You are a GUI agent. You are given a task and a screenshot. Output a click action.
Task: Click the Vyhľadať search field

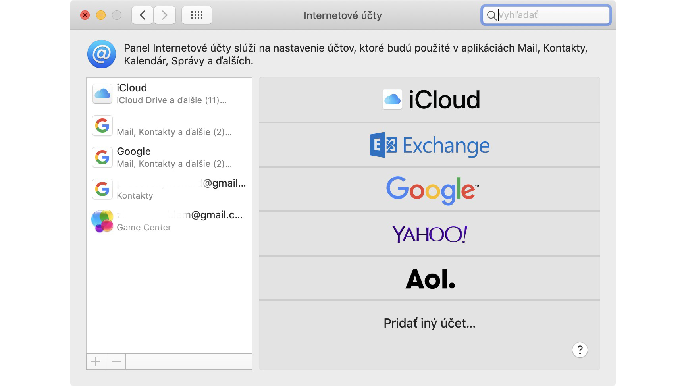546,15
